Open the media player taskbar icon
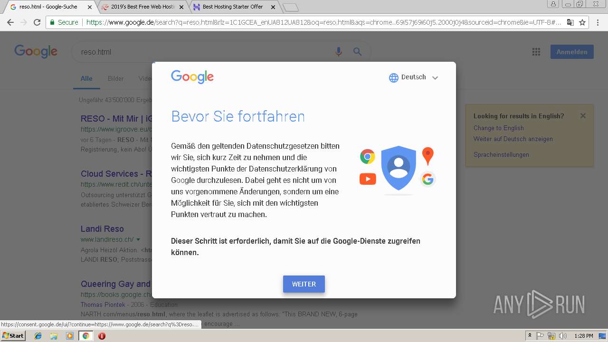 point(70,336)
